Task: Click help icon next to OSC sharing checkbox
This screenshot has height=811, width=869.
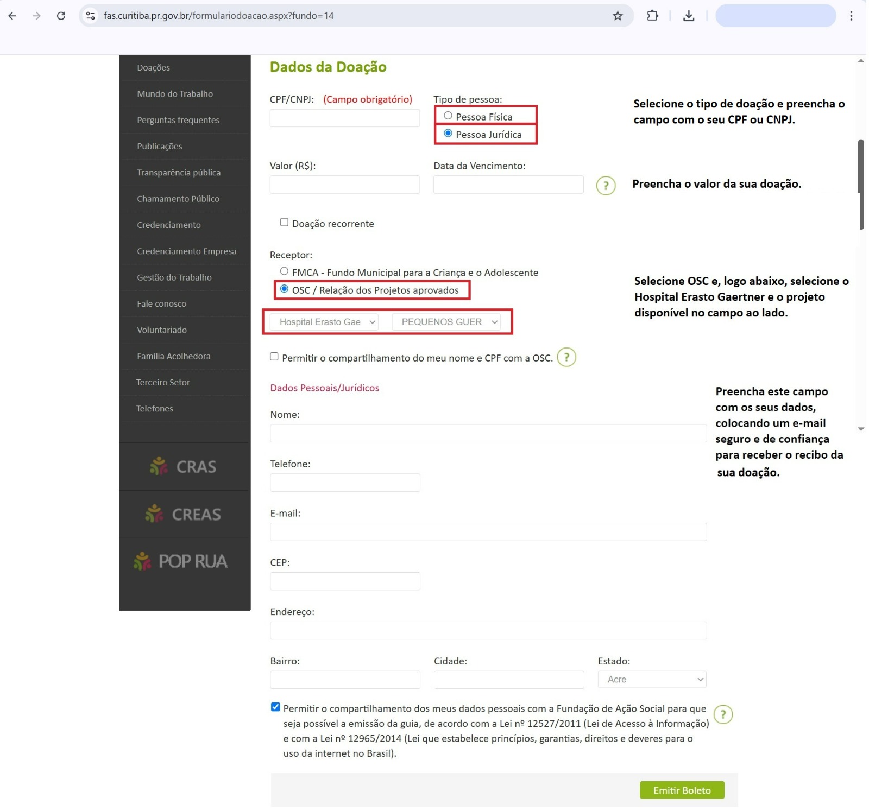Action: click(566, 357)
